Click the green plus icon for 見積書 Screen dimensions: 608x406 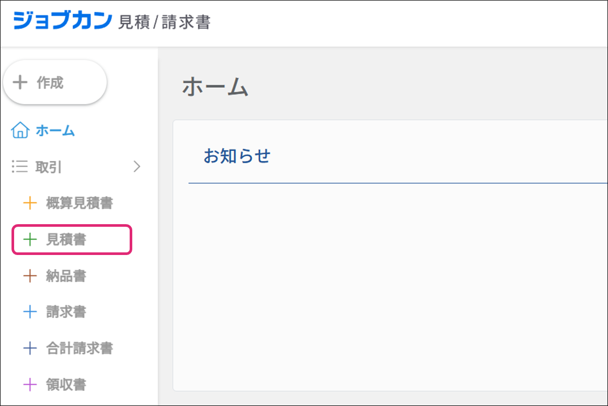pos(30,239)
